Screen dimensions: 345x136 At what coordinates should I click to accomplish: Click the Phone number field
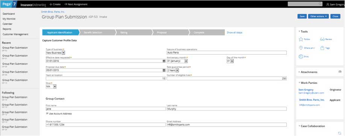point(106,125)
